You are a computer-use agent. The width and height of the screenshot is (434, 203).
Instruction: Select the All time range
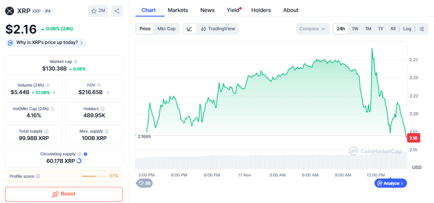point(393,29)
